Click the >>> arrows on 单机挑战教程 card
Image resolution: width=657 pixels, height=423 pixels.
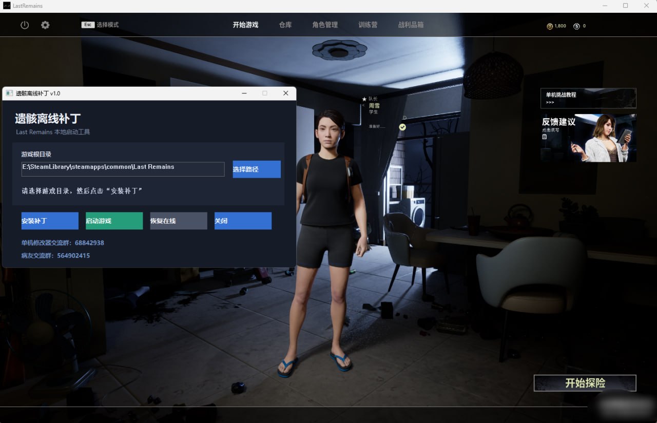pyautogui.click(x=550, y=102)
